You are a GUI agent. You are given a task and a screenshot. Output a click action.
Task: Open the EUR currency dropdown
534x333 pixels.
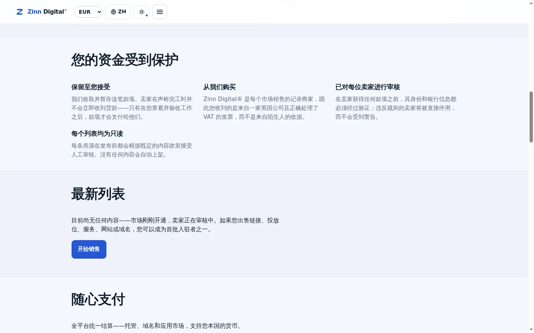pyautogui.click(x=88, y=12)
